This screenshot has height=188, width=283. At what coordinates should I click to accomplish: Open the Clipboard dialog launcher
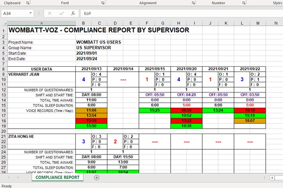[x=28, y=3]
